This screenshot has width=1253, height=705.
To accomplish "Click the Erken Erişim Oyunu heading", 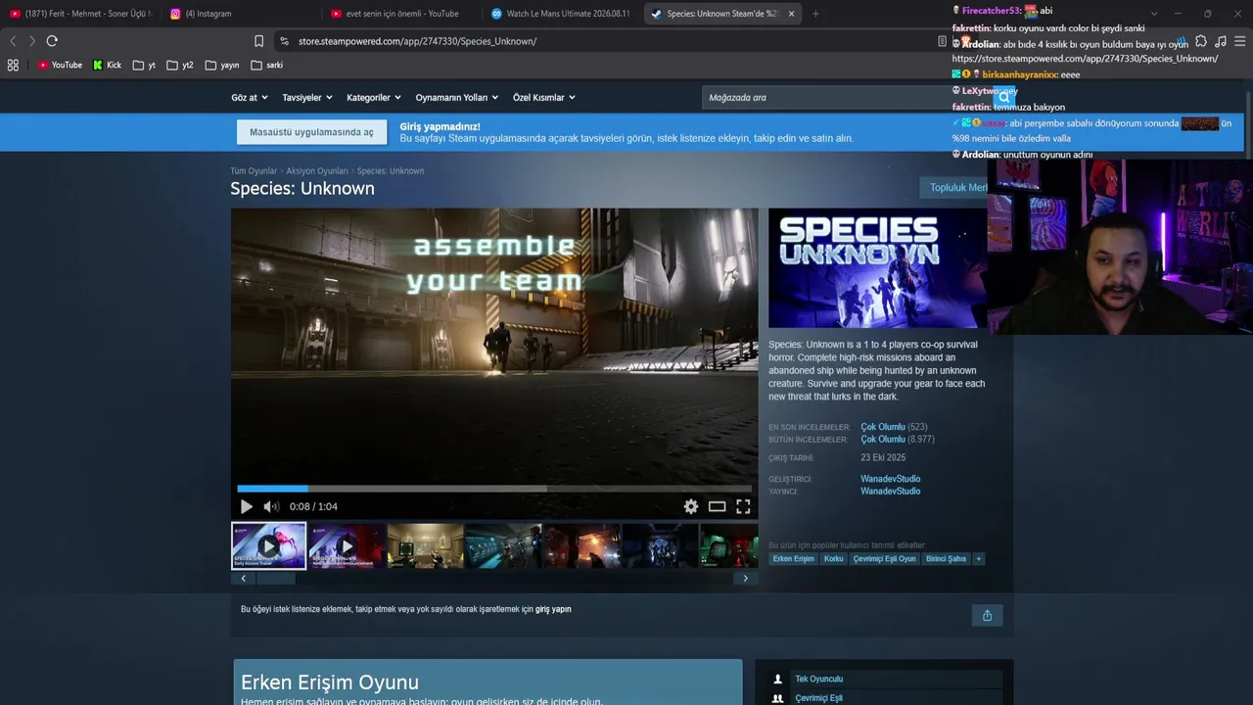I will click(x=330, y=682).
